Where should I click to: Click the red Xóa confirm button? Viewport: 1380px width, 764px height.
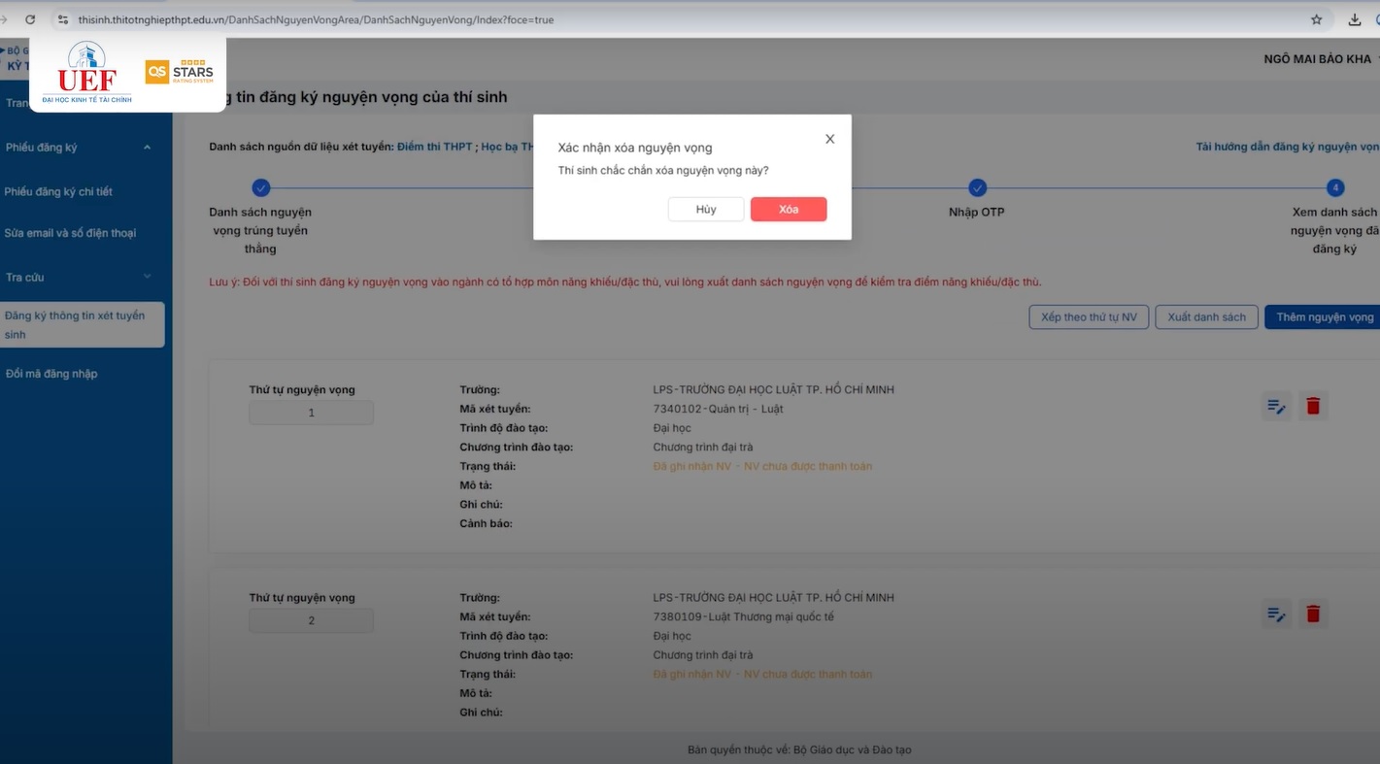tap(788, 210)
